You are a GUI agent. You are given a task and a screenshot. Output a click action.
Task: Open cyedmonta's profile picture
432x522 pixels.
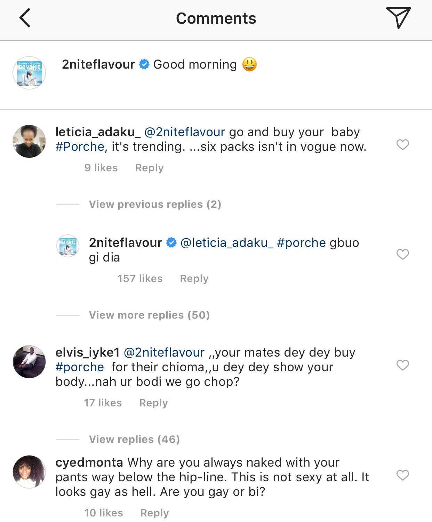click(x=29, y=472)
